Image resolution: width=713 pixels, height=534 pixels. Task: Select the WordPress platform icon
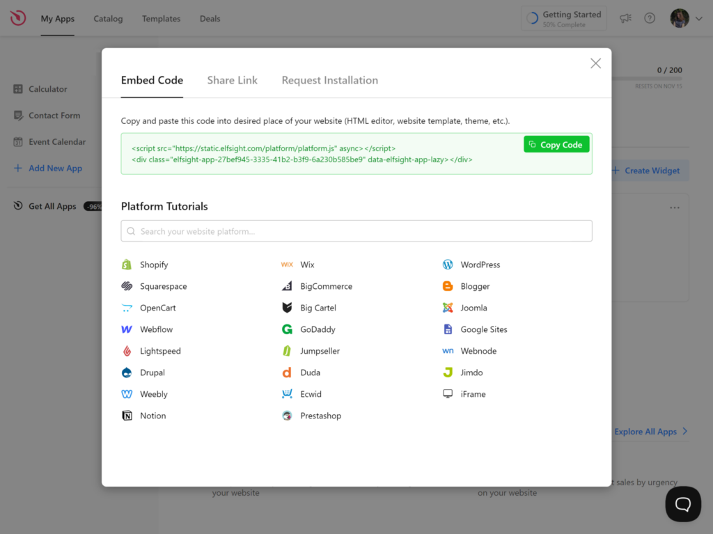pyautogui.click(x=446, y=265)
